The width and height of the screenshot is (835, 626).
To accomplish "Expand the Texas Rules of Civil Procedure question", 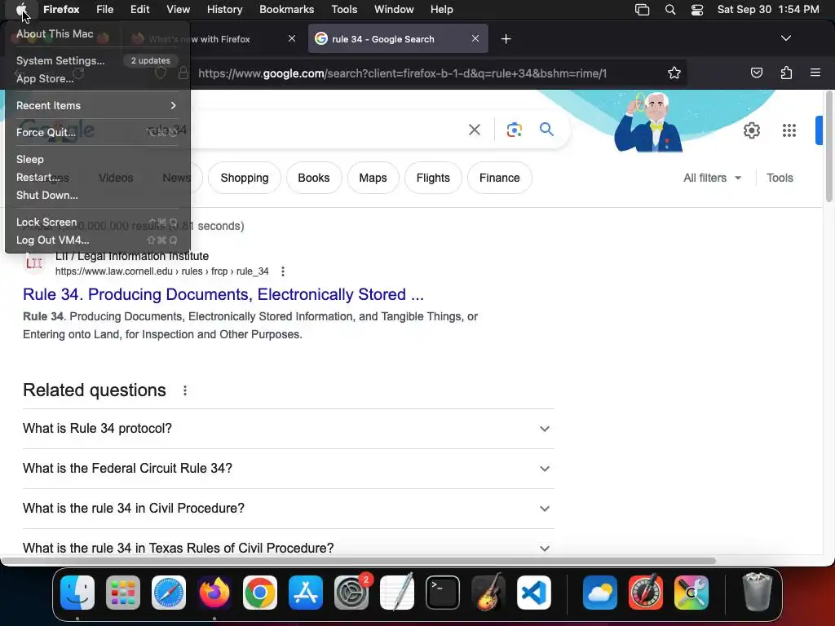I will coord(288,548).
